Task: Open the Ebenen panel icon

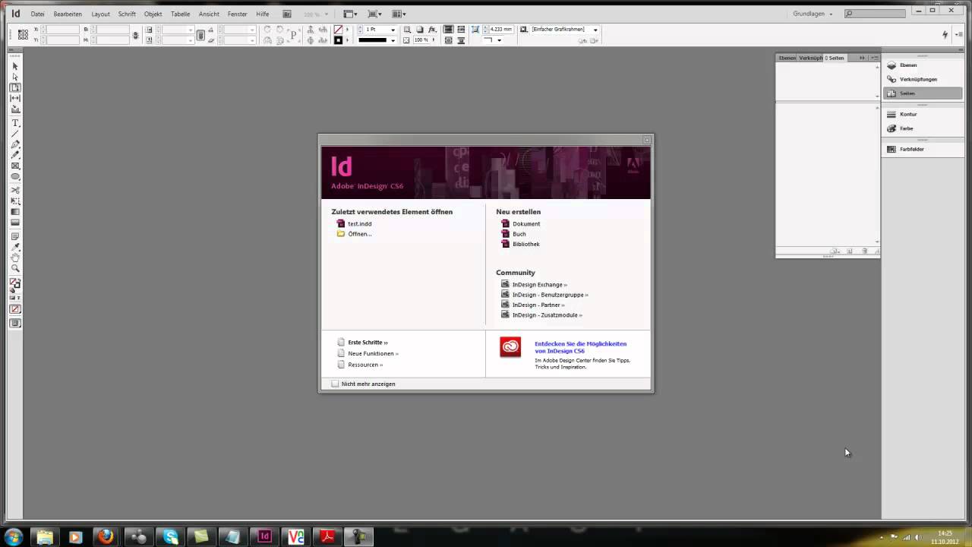Action: tap(892, 65)
